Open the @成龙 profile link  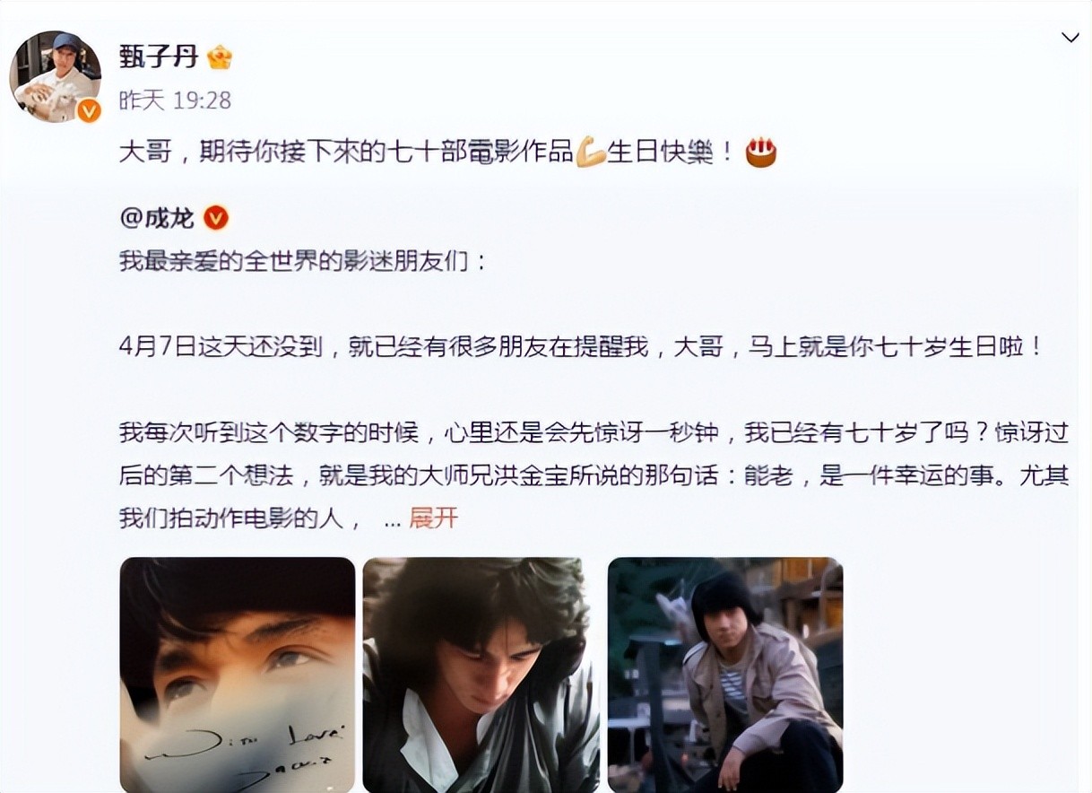[157, 217]
